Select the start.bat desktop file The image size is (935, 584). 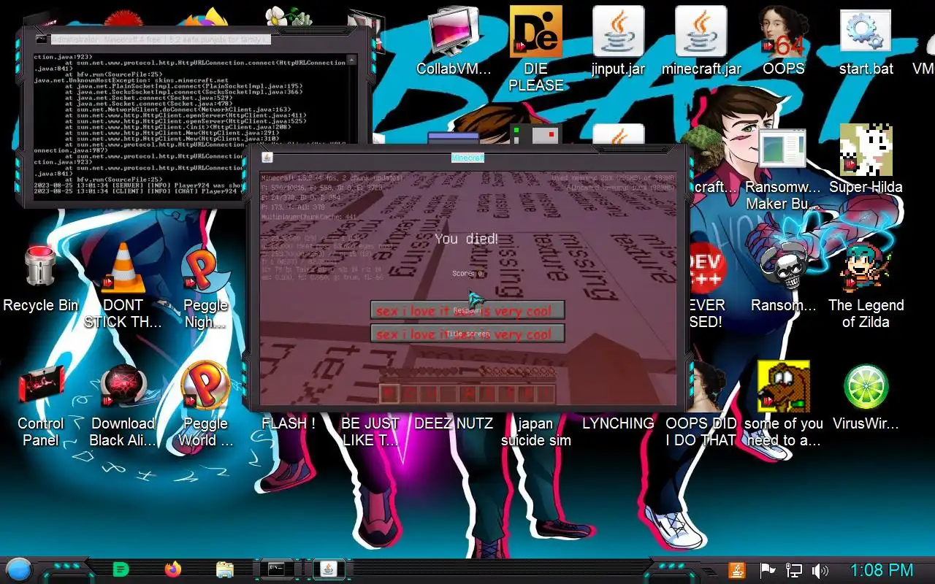(x=866, y=42)
